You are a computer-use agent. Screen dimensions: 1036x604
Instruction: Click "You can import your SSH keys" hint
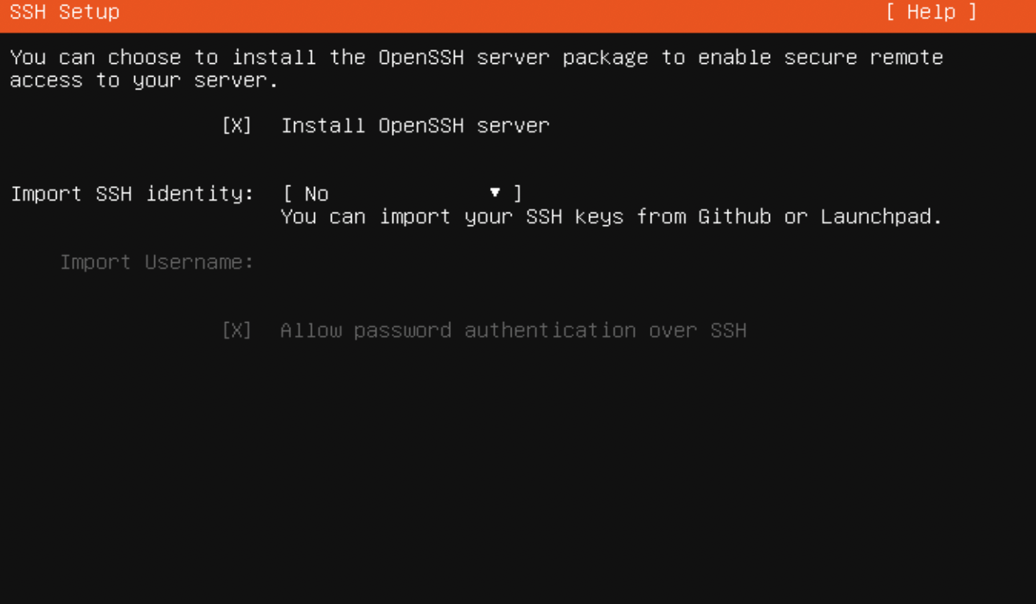[452, 217]
